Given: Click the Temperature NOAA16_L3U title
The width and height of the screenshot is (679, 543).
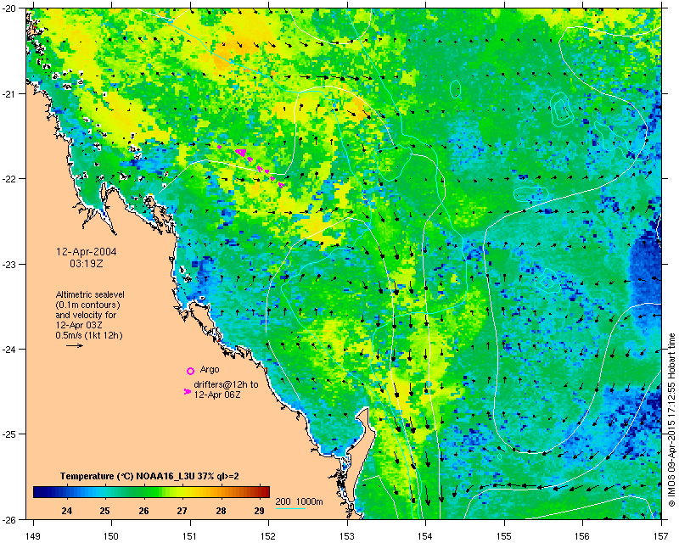Looking at the screenshot, I should tap(150, 476).
